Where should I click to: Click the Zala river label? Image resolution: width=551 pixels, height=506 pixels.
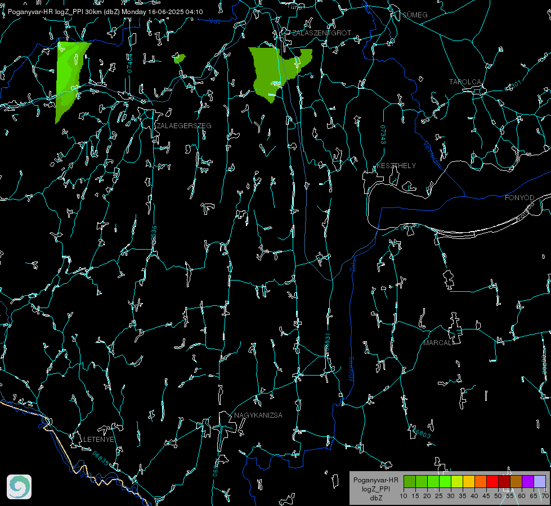click(x=353, y=265)
